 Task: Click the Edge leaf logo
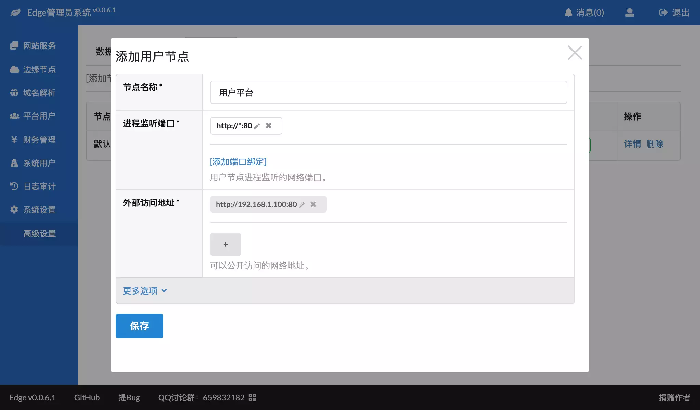coord(15,13)
